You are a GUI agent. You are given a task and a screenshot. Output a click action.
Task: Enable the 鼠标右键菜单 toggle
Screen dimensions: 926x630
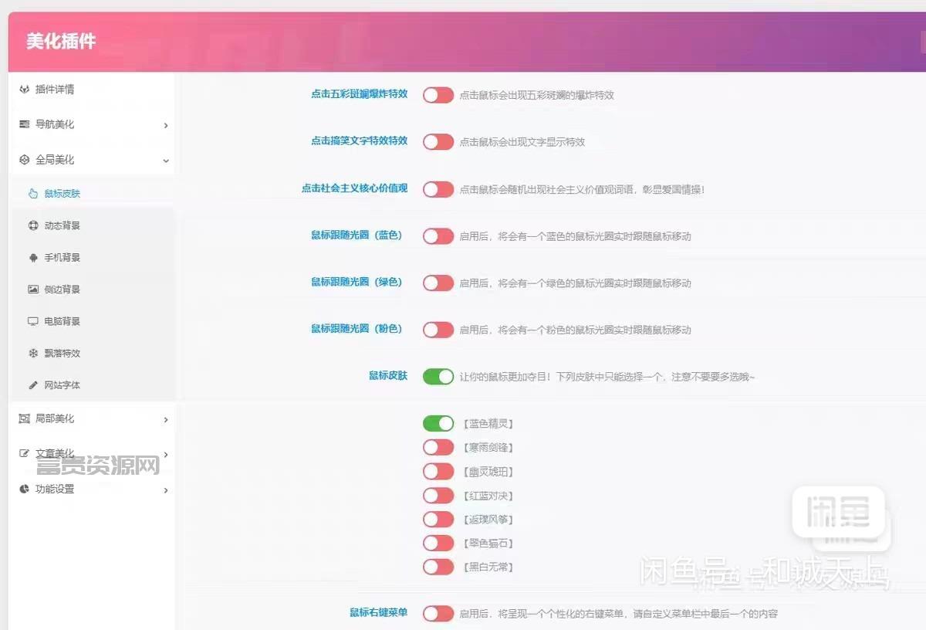point(438,614)
